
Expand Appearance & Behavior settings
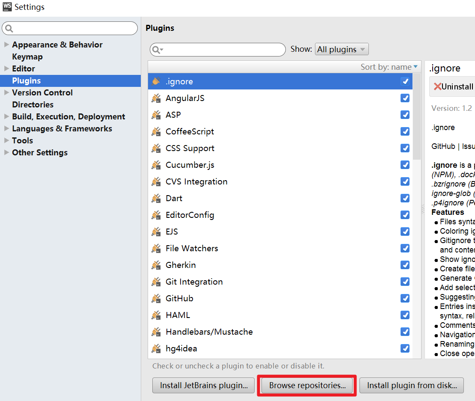[6, 45]
